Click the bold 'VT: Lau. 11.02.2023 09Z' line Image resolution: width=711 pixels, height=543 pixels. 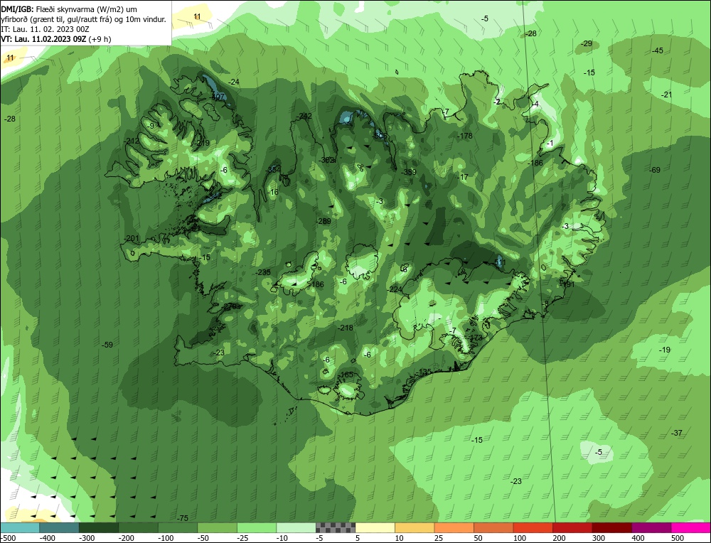tap(43, 39)
